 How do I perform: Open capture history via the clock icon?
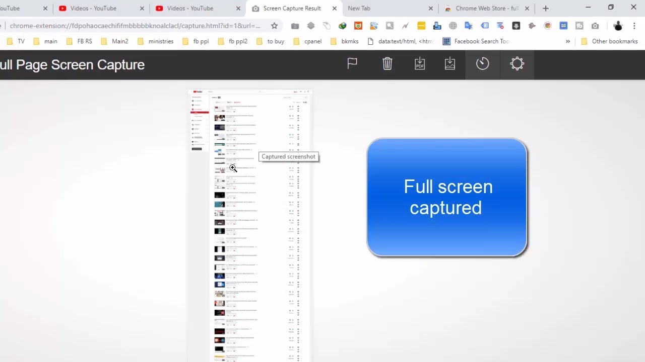pyautogui.click(x=482, y=63)
